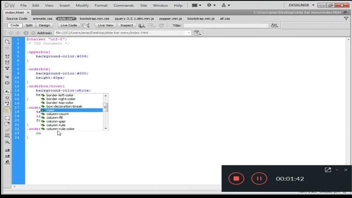Open the Site management dropdown icon
The height and width of the screenshot is (198, 352).
[x=226, y=5]
